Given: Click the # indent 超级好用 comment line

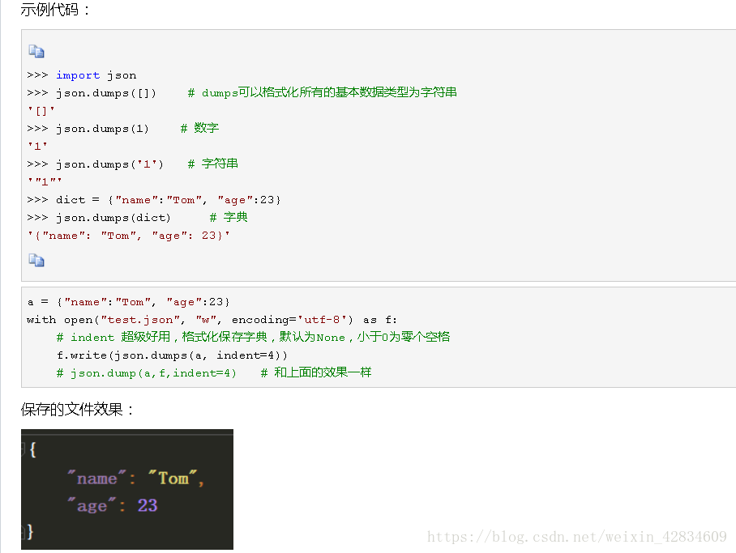Looking at the screenshot, I should [253, 337].
